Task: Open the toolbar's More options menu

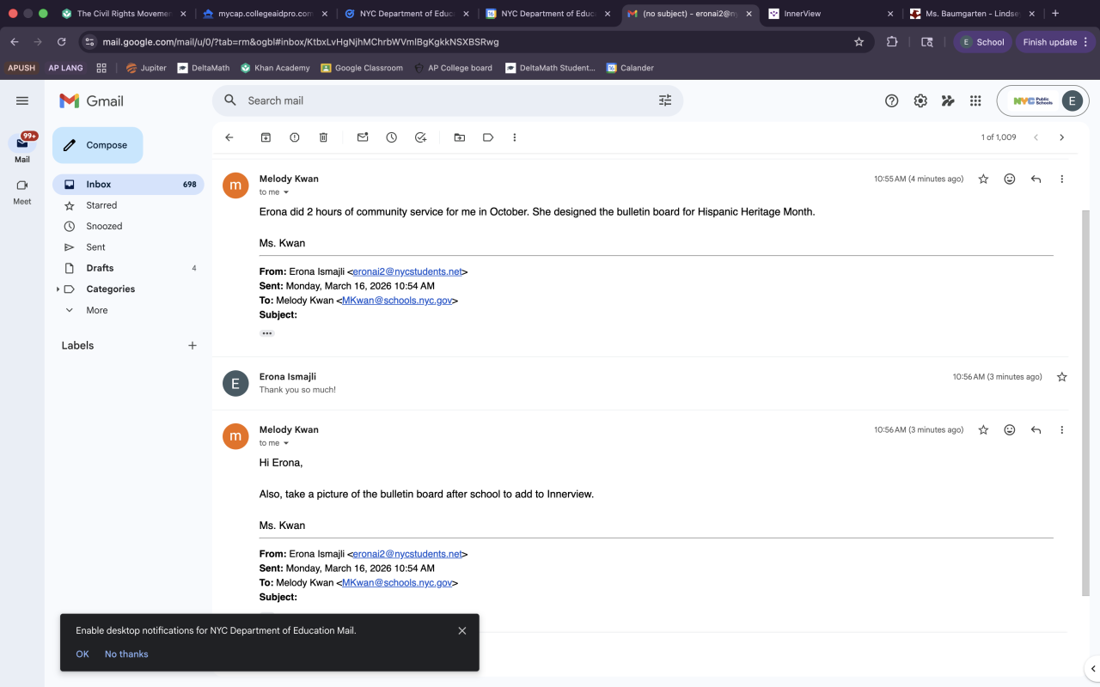Action: (x=515, y=137)
